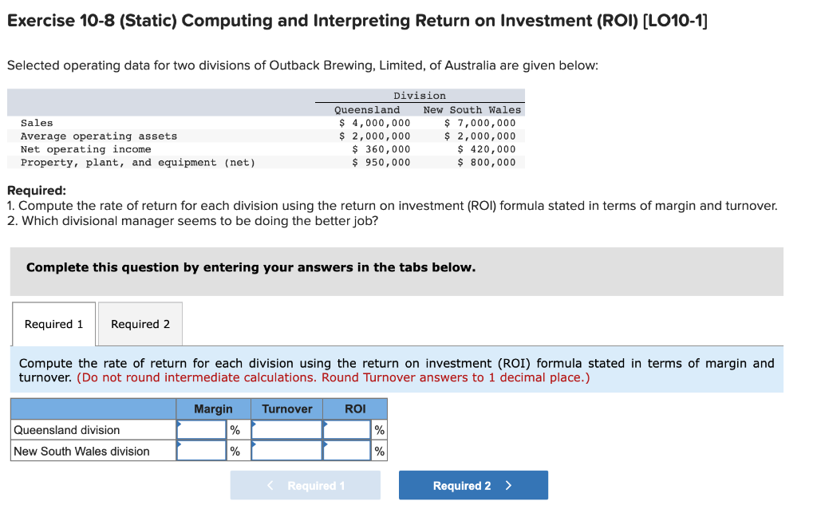Select the Required 1 tab

pyautogui.click(x=53, y=324)
